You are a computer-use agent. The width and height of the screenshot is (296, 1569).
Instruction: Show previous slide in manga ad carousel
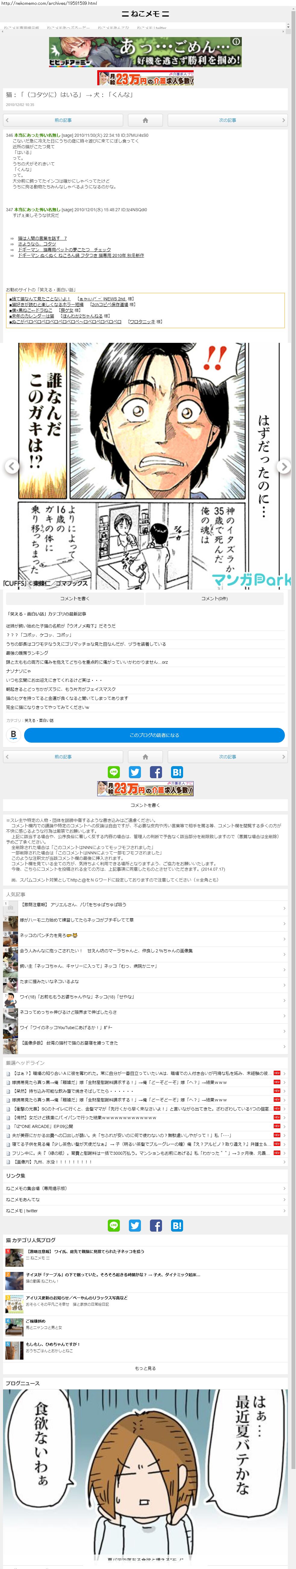11,467
